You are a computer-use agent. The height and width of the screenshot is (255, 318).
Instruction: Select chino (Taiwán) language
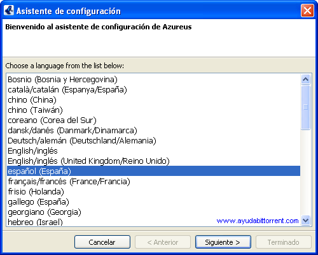pyautogui.click(x=153, y=110)
